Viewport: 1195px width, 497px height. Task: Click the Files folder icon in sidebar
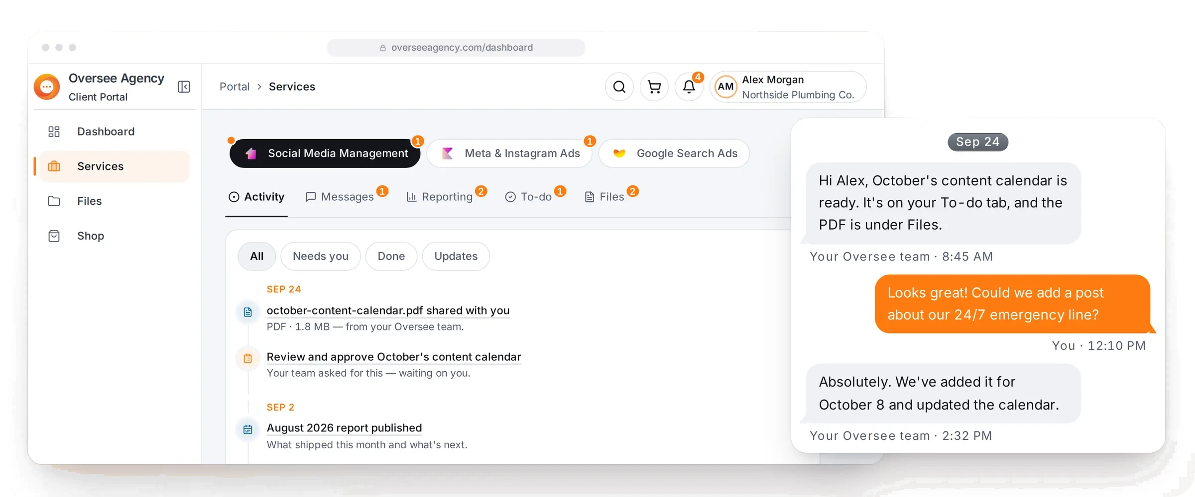click(54, 201)
